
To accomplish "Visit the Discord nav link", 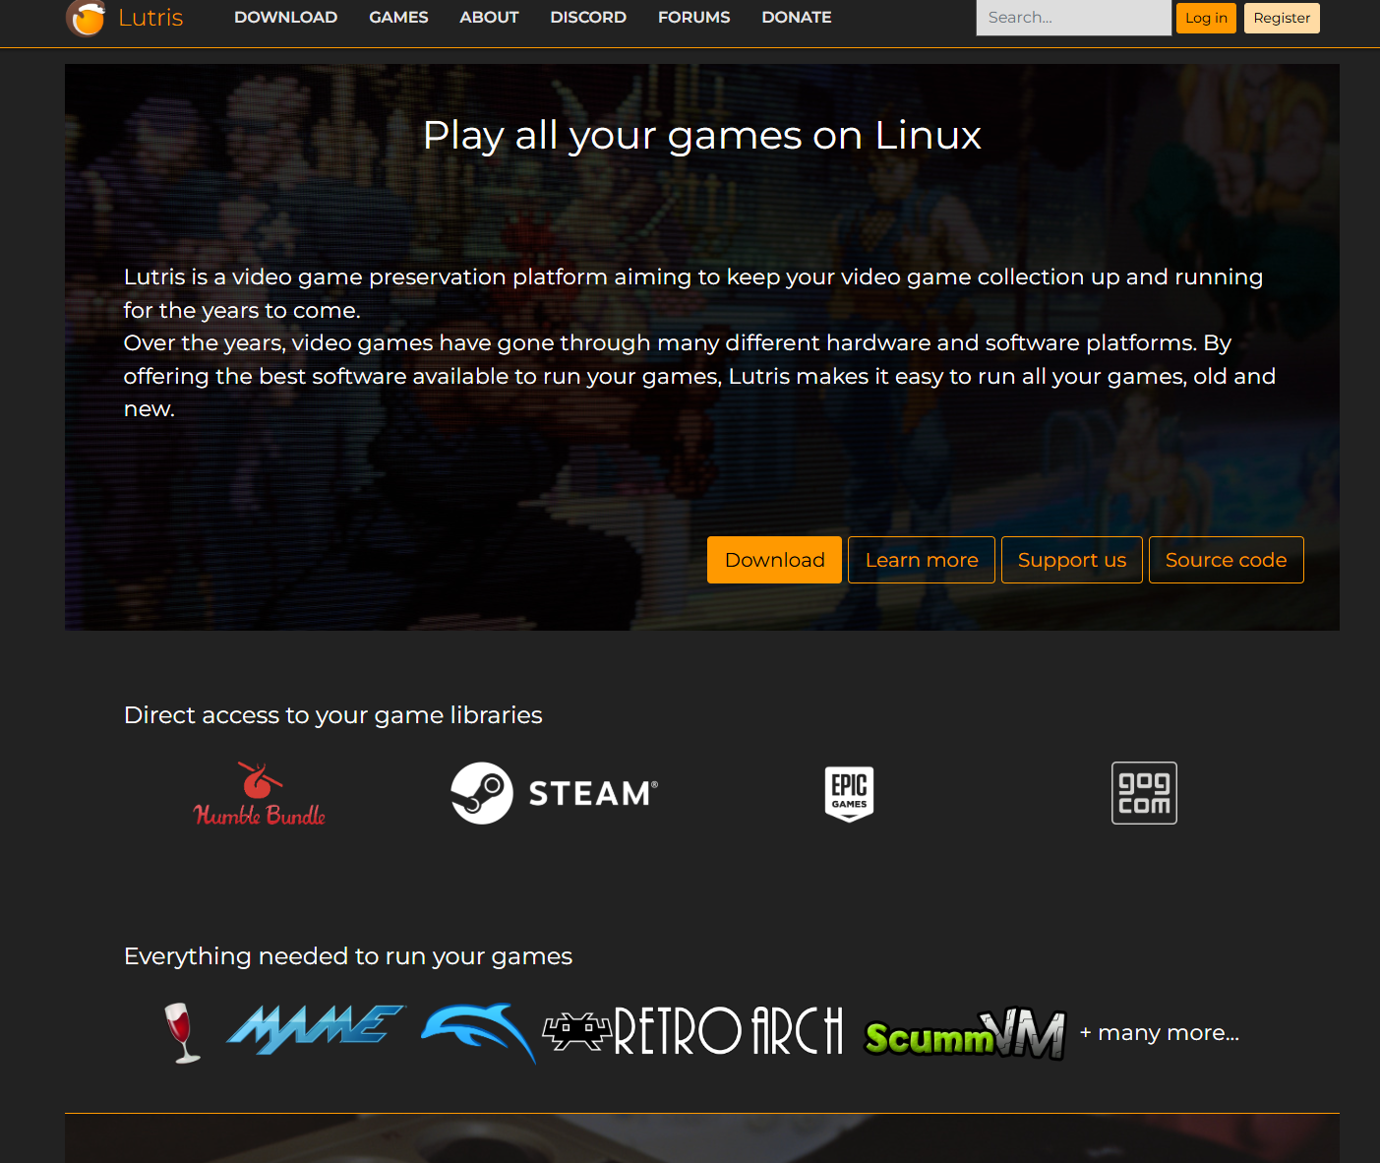I will point(588,18).
